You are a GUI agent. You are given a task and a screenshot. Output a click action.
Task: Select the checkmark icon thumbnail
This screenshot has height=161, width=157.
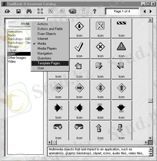click(79, 49)
